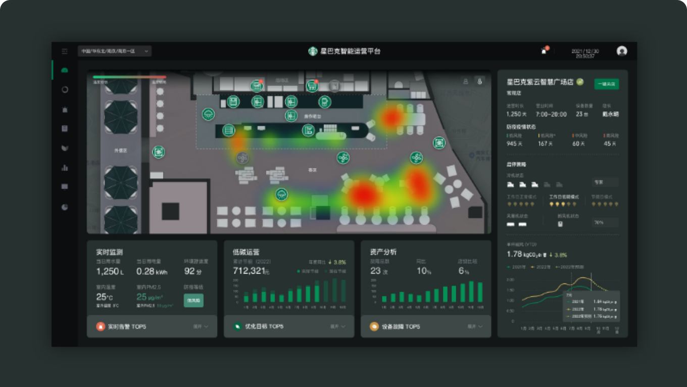Select the pie chart icon in sidebar
687x387 pixels.
65,207
